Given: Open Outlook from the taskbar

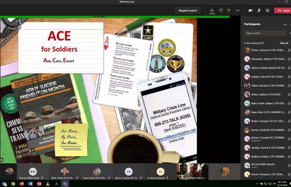Looking at the screenshot, I should (5, 184).
